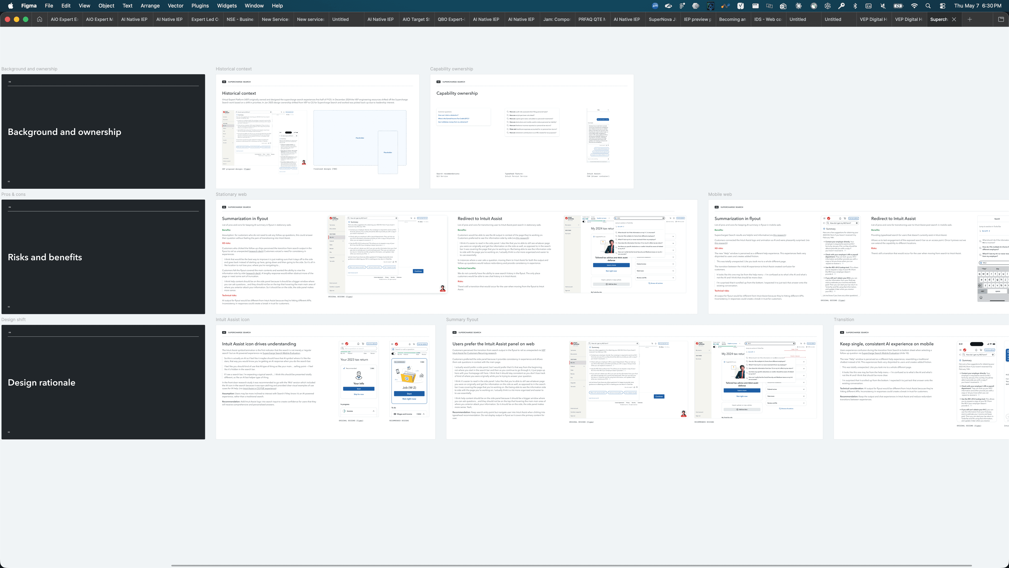Open the Zoom menu bar icon
This screenshot has width=1009, height=568.
tap(655, 6)
